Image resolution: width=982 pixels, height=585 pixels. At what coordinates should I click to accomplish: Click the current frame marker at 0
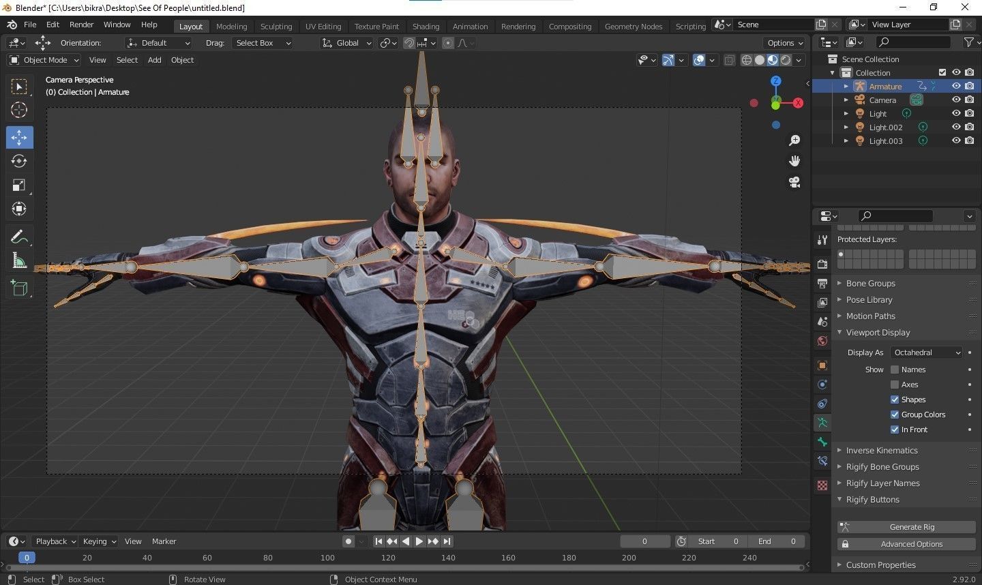click(x=27, y=558)
